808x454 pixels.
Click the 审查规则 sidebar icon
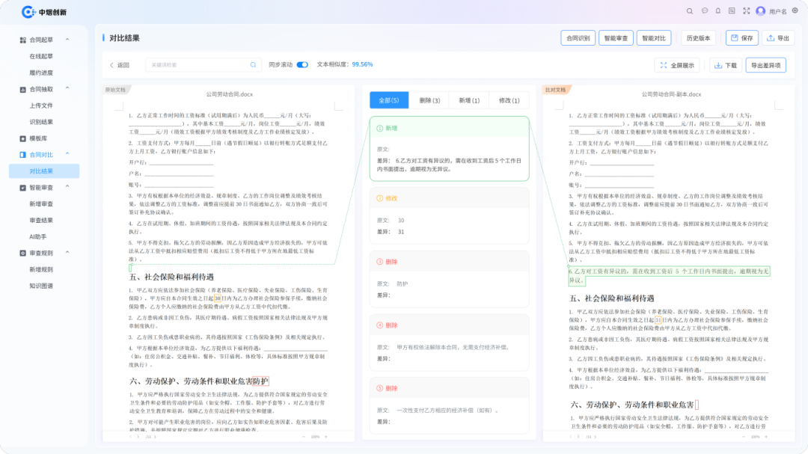tap(22, 253)
